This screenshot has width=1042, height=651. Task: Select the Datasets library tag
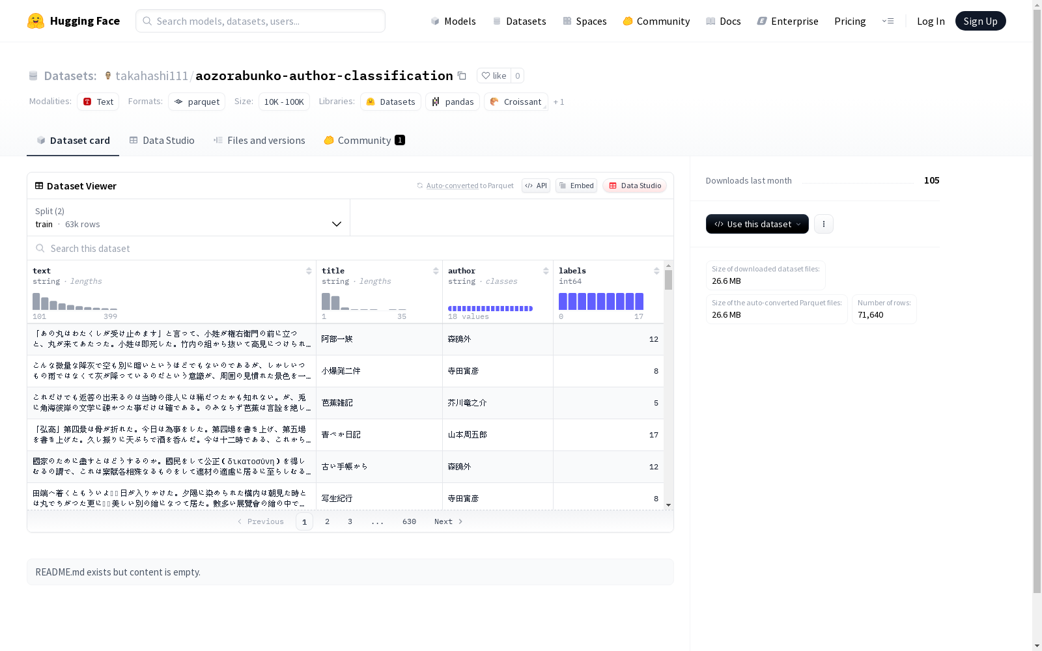click(x=391, y=102)
